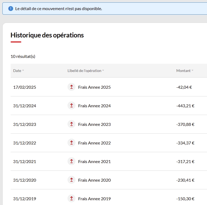This screenshot has width=207, height=205.
Task: Open the 'Frais Annee 2023' operation label
Action: pyautogui.click(x=94, y=124)
